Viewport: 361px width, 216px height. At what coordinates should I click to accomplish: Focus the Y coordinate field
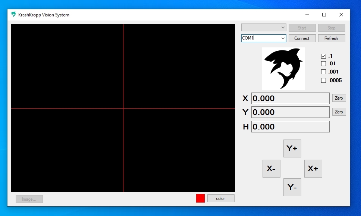(x=290, y=112)
